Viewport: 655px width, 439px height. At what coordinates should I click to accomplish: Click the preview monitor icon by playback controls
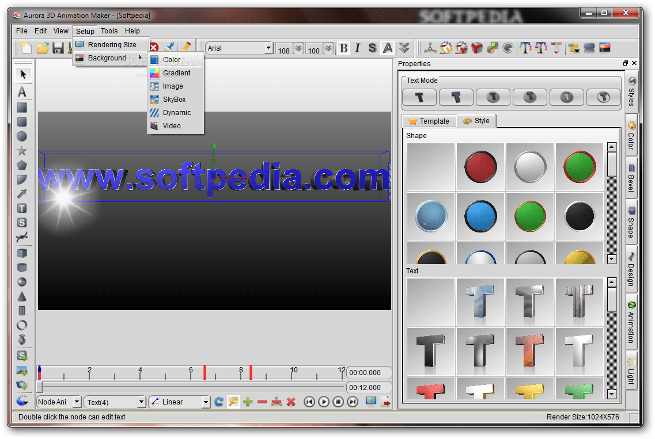(x=371, y=402)
